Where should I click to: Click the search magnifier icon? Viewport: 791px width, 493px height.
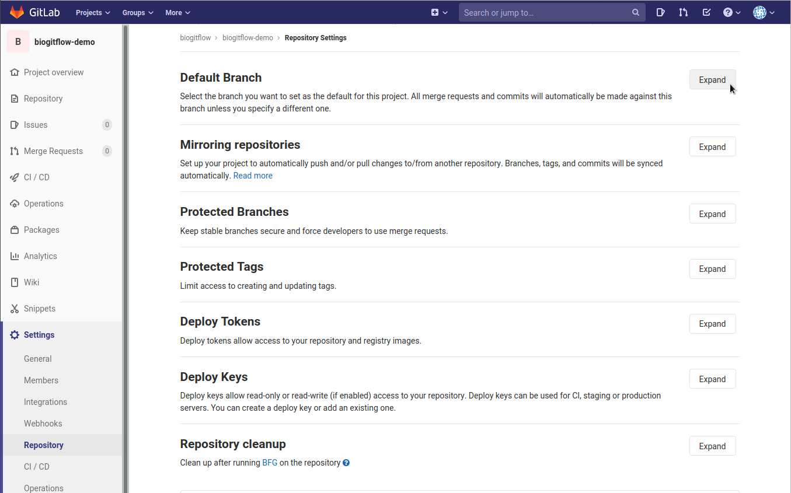pyautogui.click(x=636, y=12)
